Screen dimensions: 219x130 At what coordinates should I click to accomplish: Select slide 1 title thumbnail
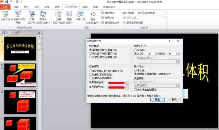(20, 49)
